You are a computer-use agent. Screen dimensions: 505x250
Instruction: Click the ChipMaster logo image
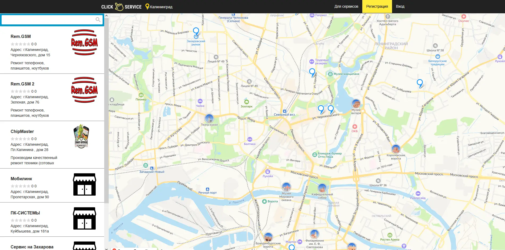point(81,136)
